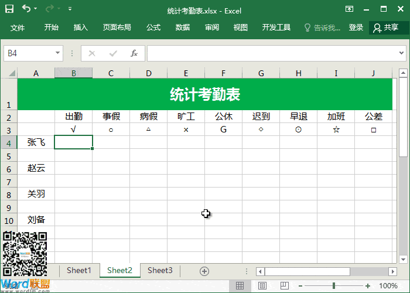Open the 审阅 ribbon tab
The width and height of the screenshot is (410, 293).
(212, 27)
